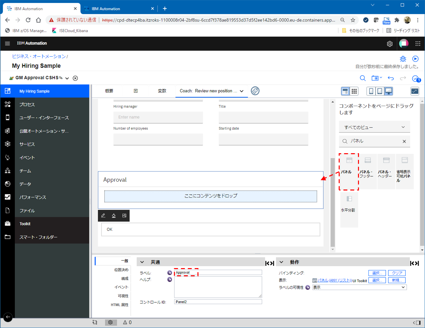Click the 新規 button
The height and width of the screenshot is (328, 425).
[397, 280]
